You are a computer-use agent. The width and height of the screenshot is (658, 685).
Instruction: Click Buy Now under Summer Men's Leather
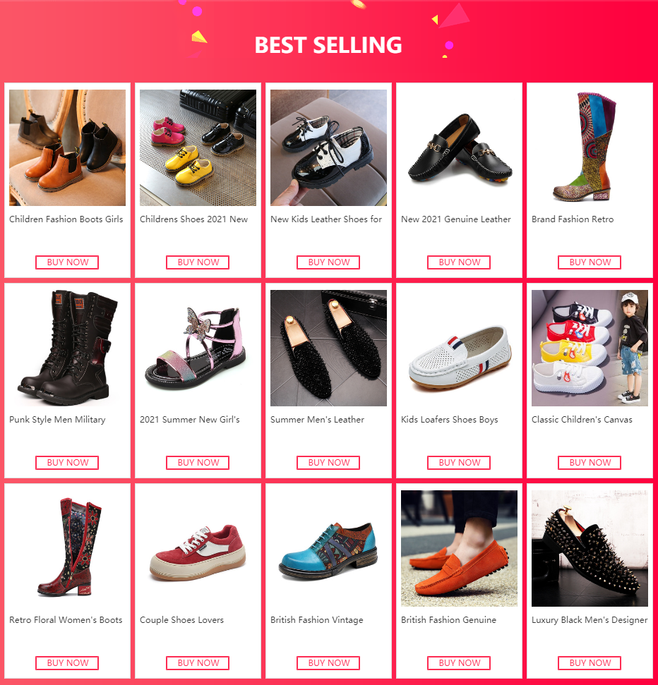click(x=328, y=463)
